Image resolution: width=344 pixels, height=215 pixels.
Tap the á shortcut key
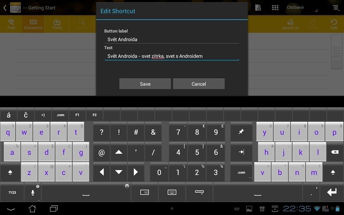tap(9, 115)
